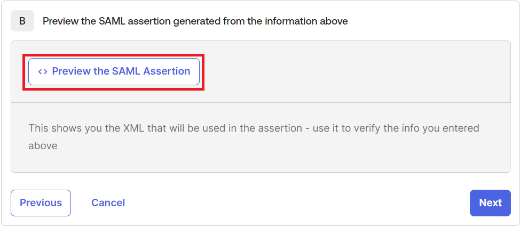
Task: Select the letter B step indicator
Action: [22, 21]
